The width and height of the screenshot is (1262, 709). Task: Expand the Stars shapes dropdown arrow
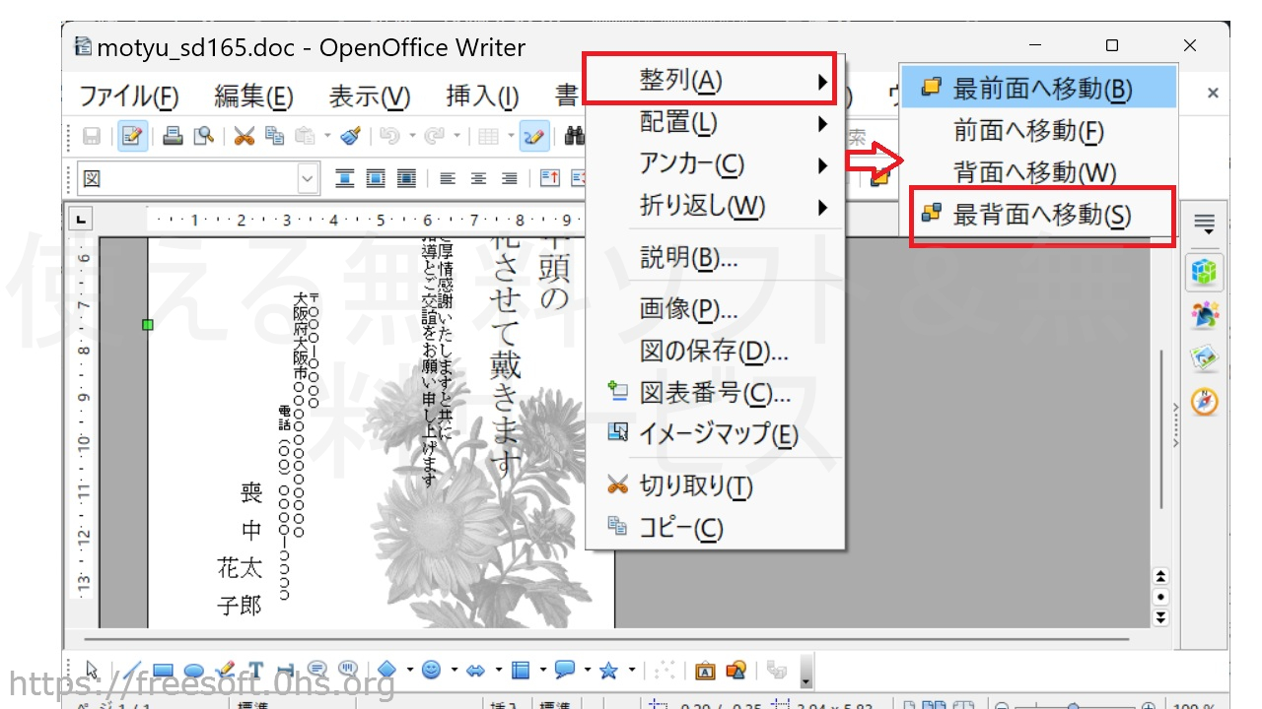pyautogui.click(x=631, y=671)
